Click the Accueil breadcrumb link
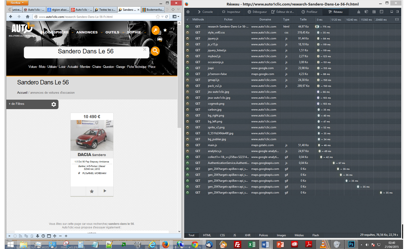This screenshot has height=249, width=408. [22, 93]
